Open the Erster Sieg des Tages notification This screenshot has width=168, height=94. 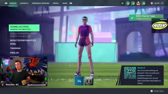(146, 17)
